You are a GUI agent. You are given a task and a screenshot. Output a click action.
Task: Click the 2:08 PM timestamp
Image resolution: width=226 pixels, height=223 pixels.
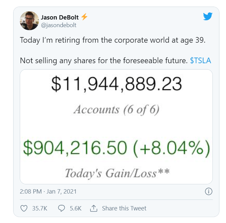coord(31,192)
